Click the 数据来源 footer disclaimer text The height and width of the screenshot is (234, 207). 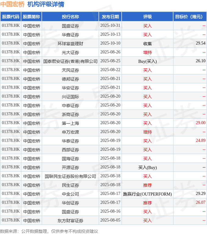[49, 231]
